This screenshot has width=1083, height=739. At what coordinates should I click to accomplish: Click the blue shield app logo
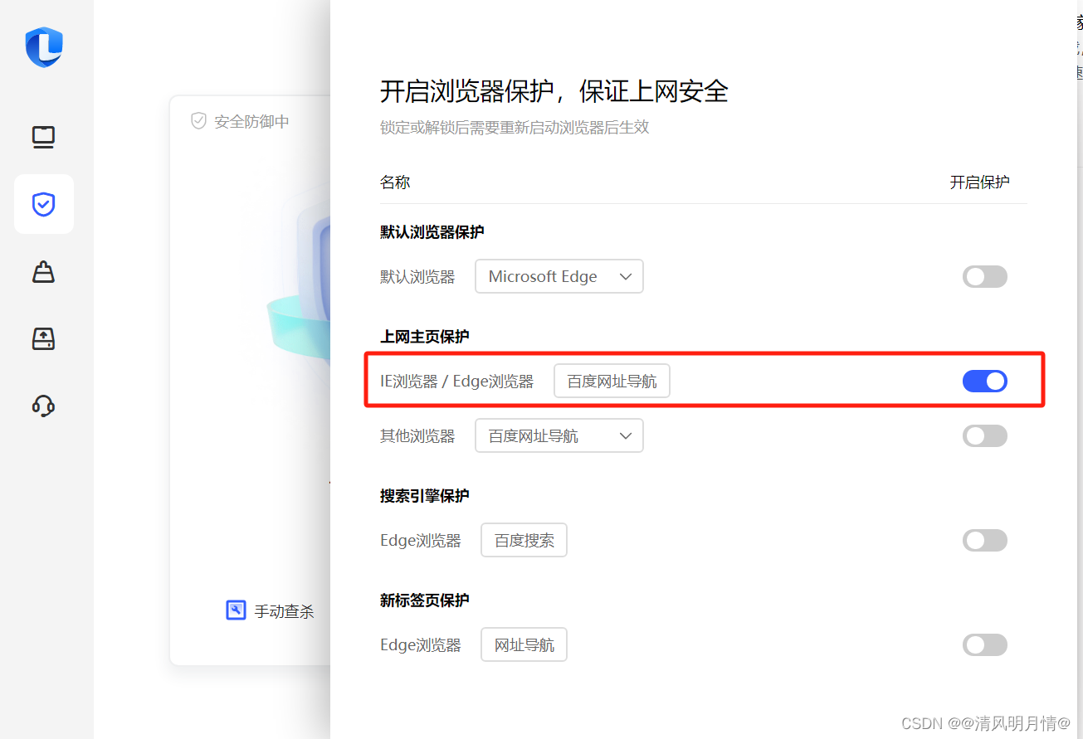pos(44,46)
